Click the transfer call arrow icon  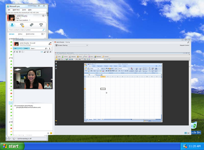pyautogui.click(x=50, y=52)
